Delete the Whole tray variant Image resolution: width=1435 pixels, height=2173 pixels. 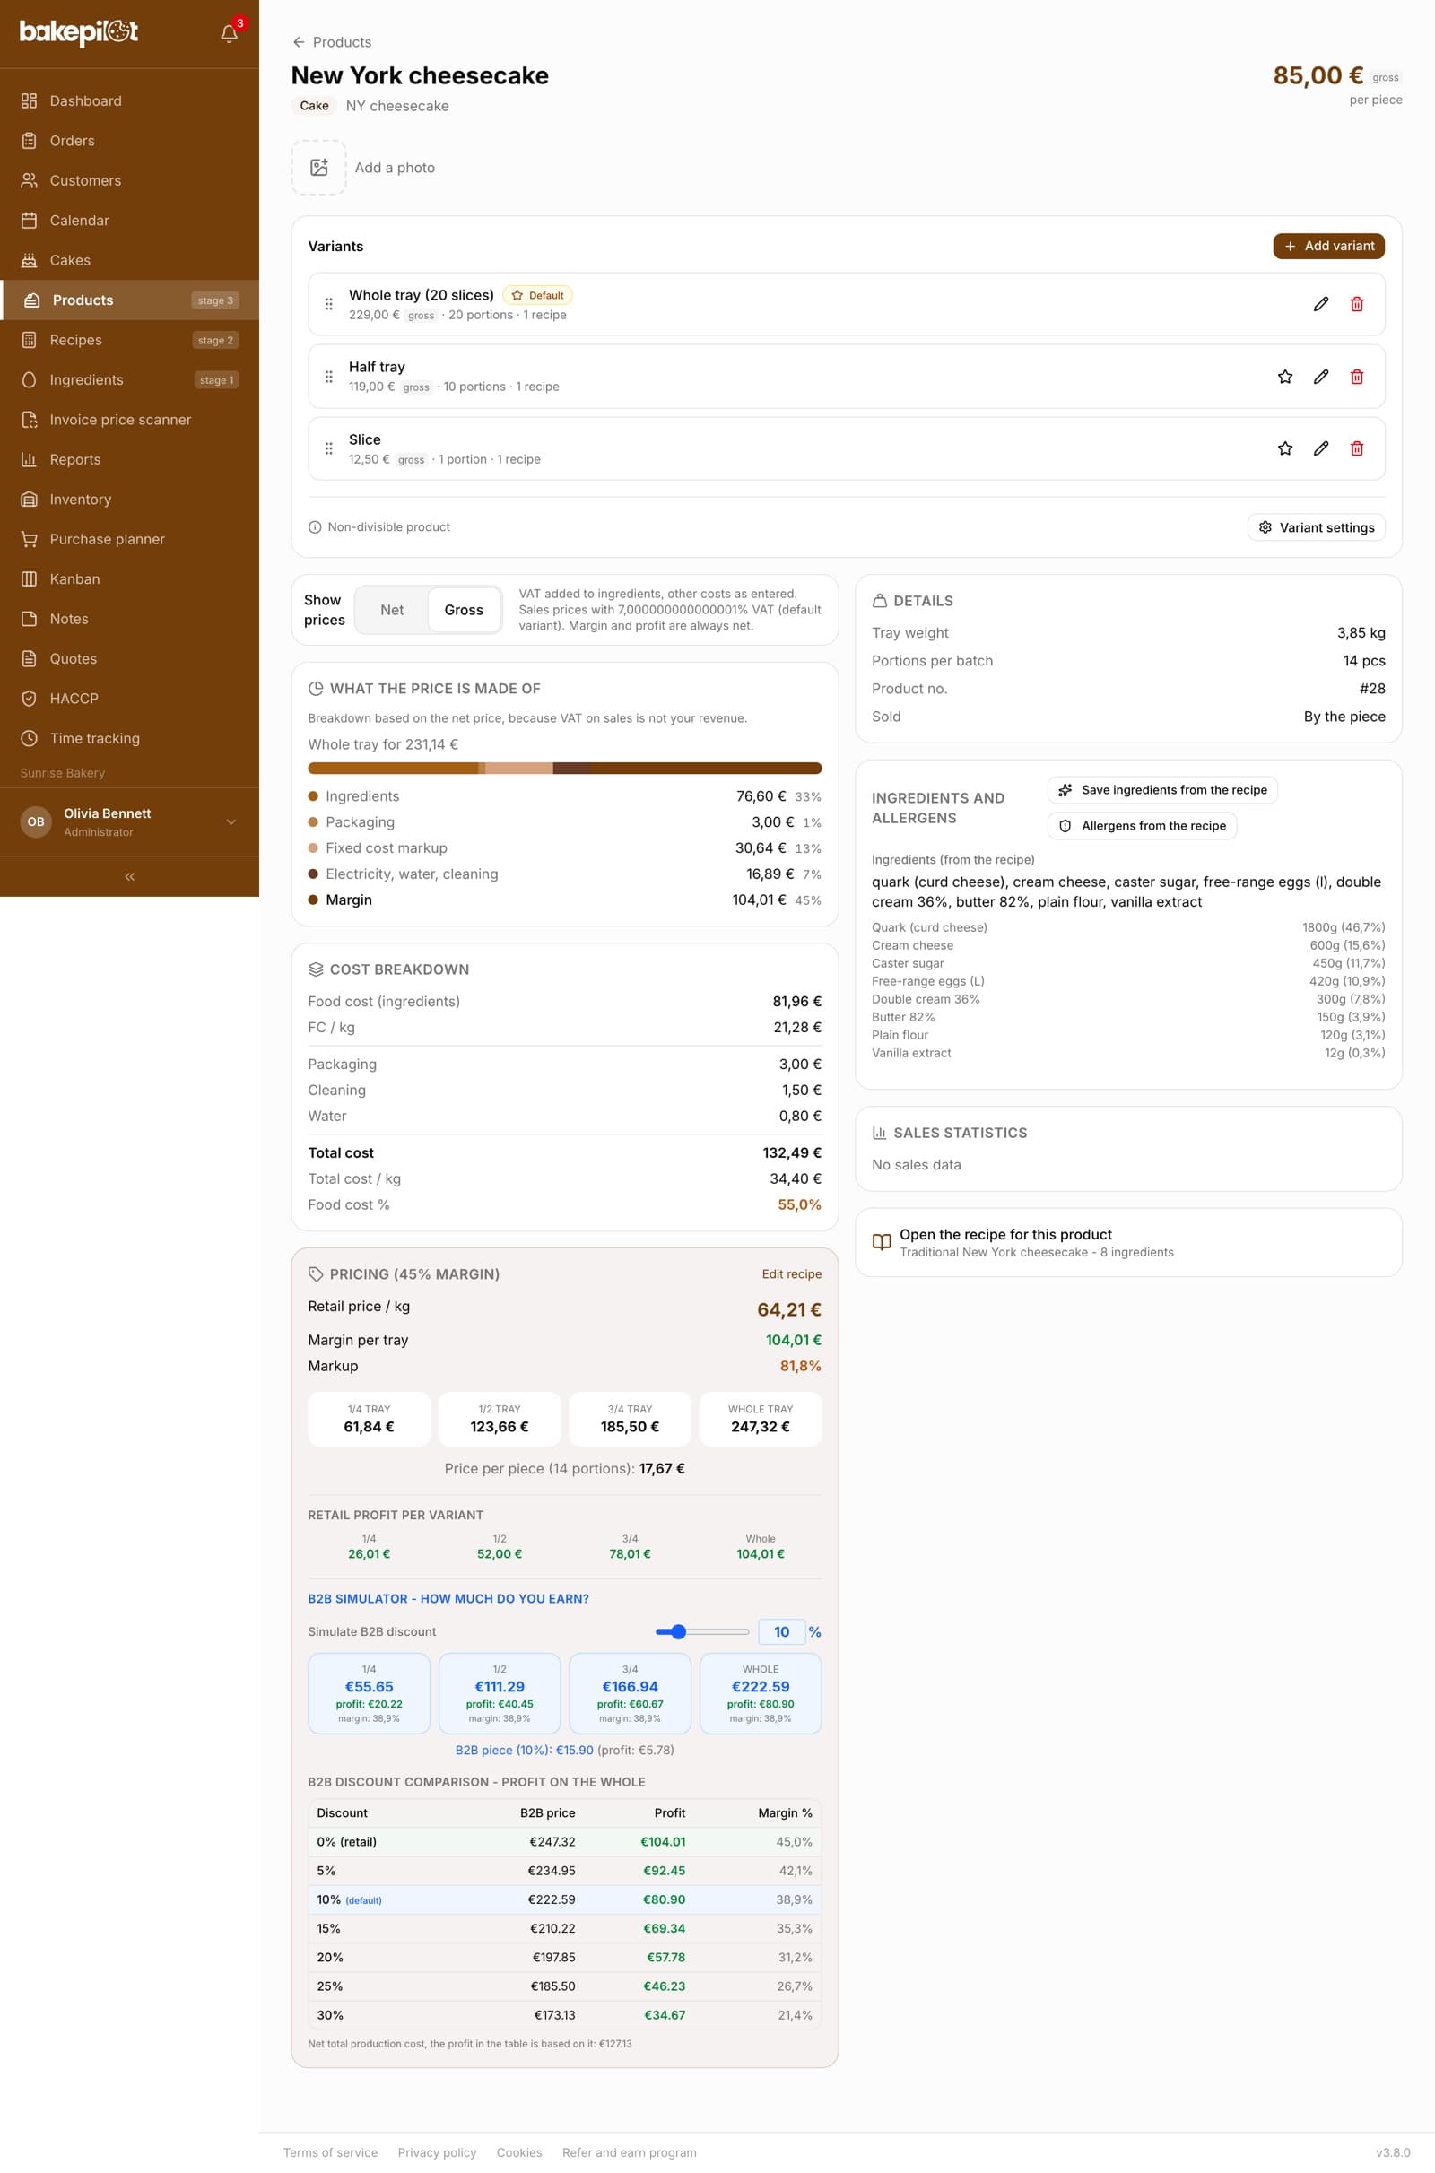[x=1356, y=304]
